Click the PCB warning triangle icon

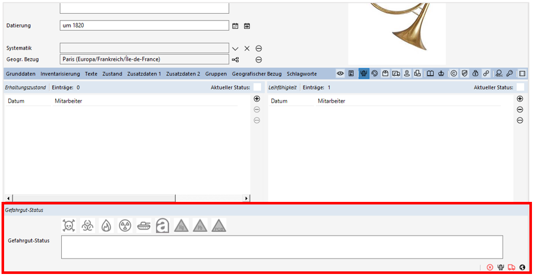(x=219, y=225)
